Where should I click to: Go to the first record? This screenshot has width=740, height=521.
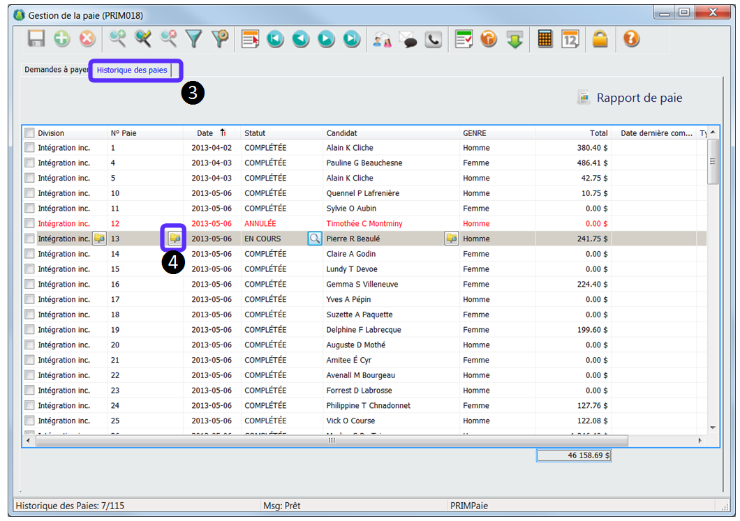coord(275,40)
